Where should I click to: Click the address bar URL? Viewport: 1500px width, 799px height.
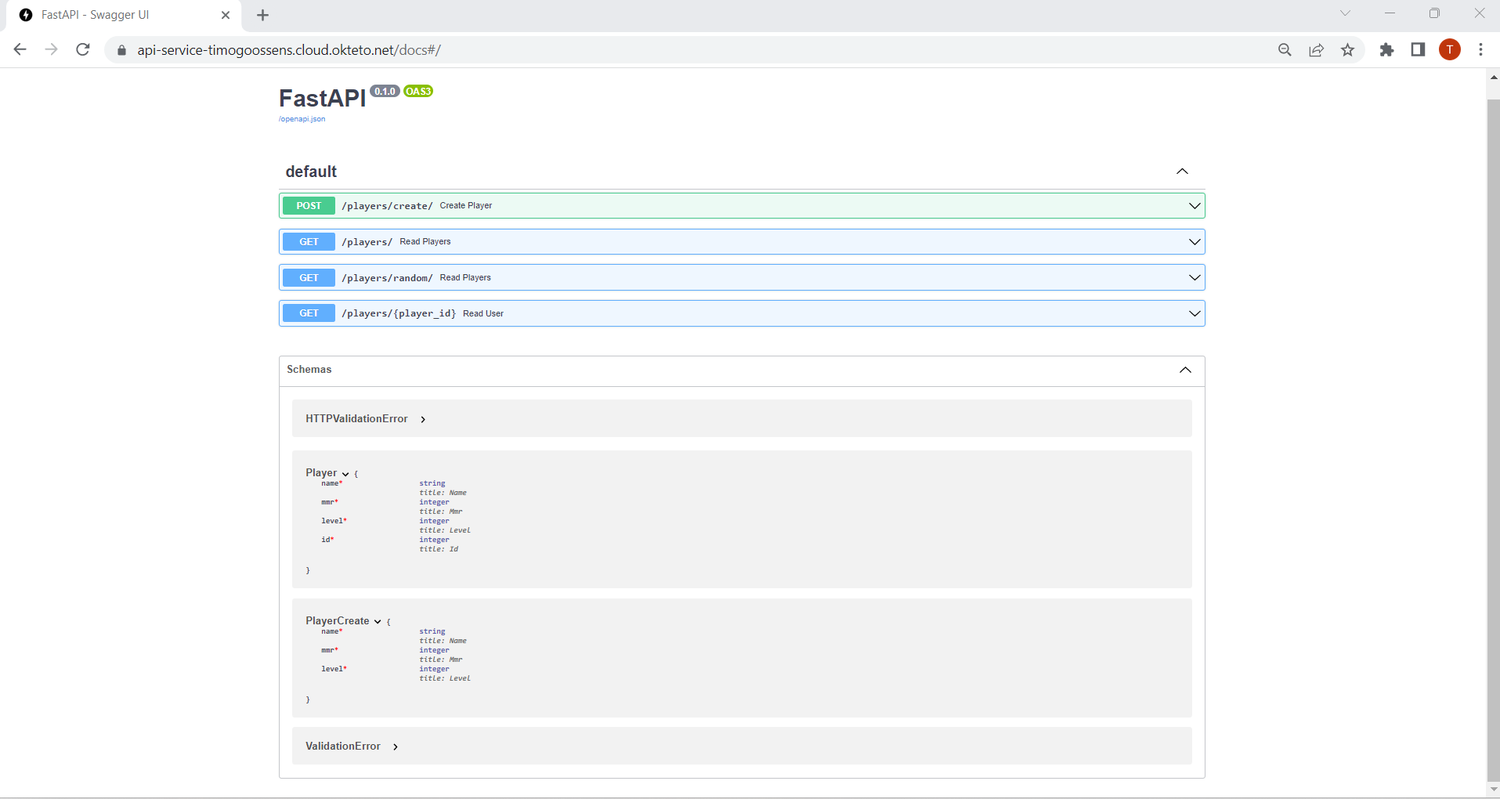tap(289, 50)
